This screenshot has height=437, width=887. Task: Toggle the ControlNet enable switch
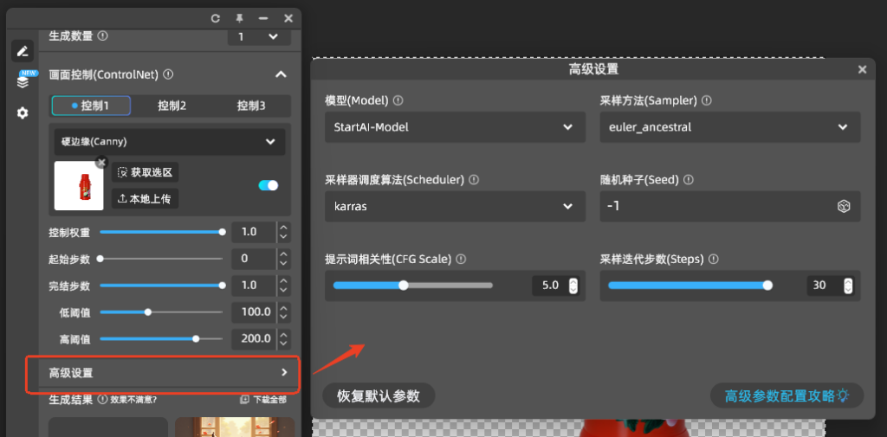(x=269, y=185)
